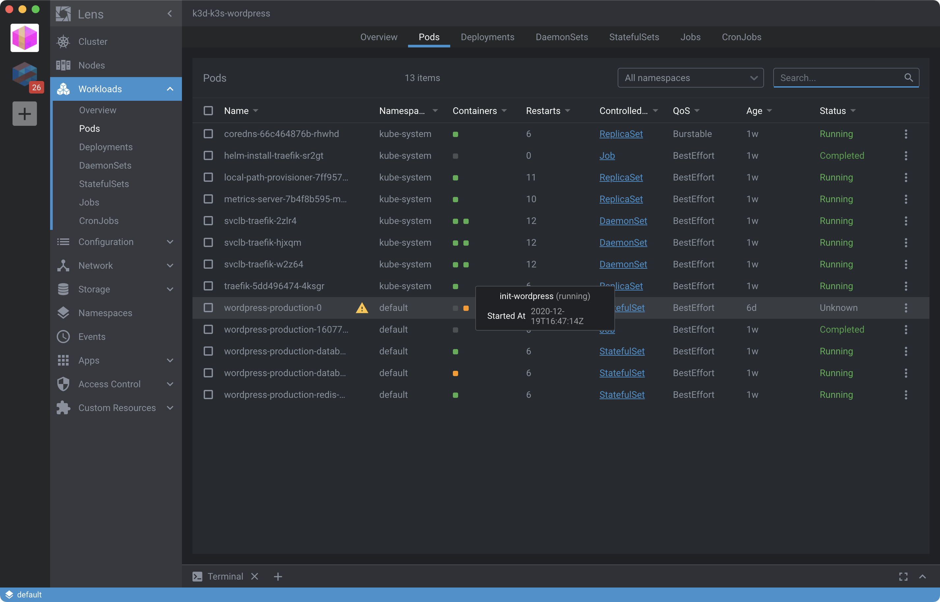The image size is (940, 602).
Task: Switch to the Deployments tab
Action: point(487,37)
